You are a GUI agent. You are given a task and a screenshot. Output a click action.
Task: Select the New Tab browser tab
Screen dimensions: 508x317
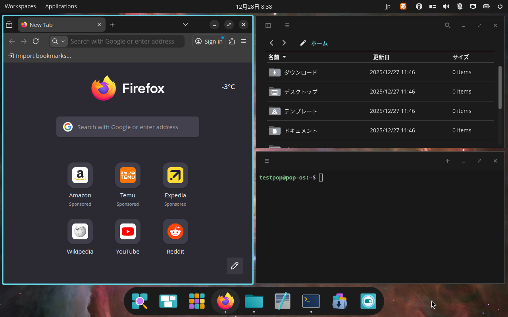click(56, 25)
